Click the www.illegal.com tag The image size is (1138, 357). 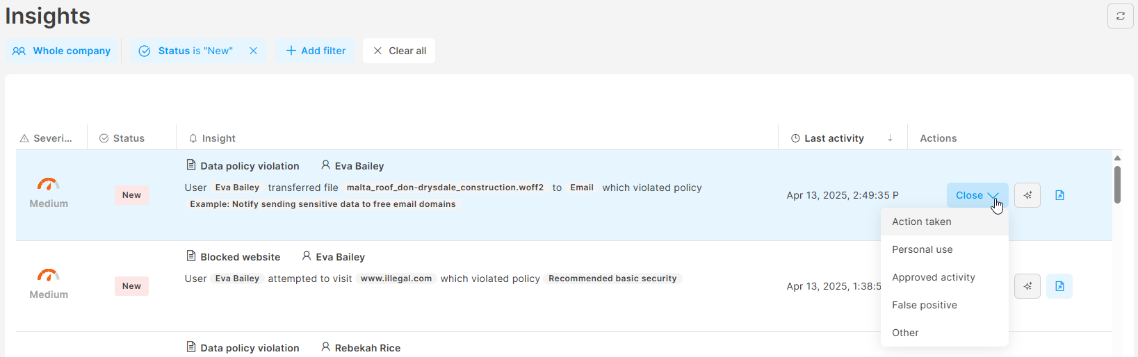(x=396, y=279)
